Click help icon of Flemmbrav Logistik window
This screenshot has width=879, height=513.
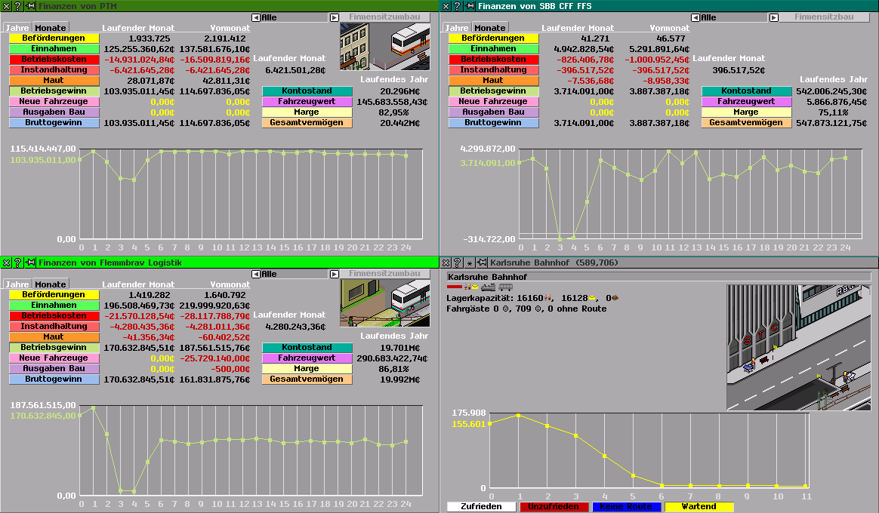click(17, 263)
